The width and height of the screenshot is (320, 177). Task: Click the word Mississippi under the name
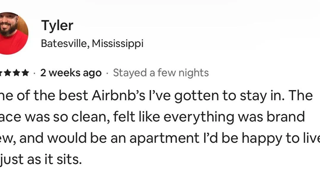pyautogui.click(x=118, y=43)
